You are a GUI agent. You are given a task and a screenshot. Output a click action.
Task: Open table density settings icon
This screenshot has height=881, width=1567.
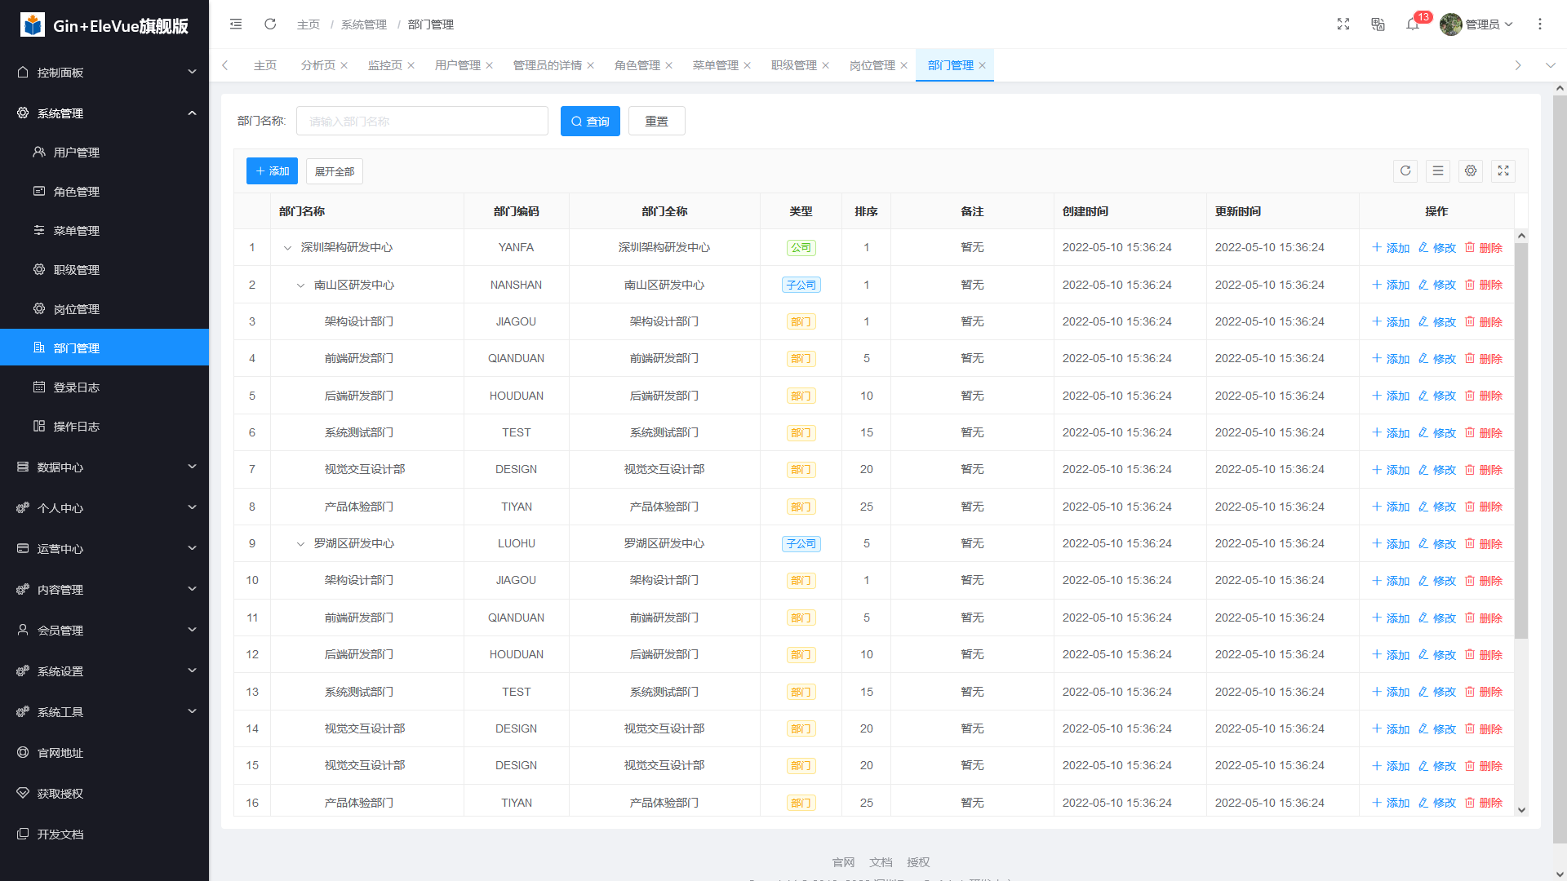[1438, 171]
